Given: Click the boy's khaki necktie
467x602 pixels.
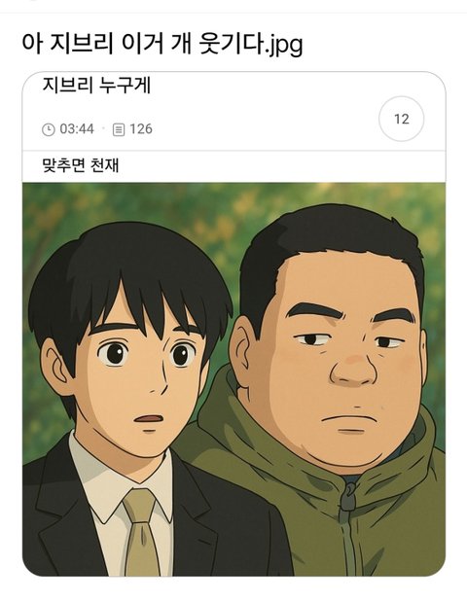Looking at the screenshot, I should [141, 534].
